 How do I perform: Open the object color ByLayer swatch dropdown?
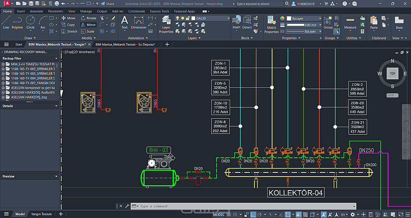tap(304, 18)
